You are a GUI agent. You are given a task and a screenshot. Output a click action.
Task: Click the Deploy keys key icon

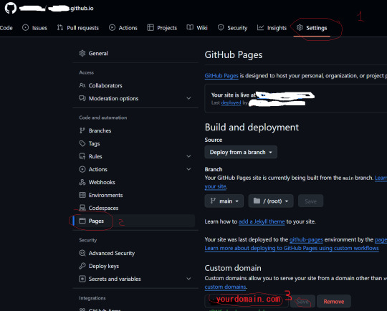click(x=82, y=266)
